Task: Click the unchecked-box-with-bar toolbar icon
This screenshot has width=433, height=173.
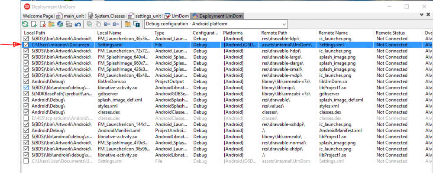Action: (116, 24)
